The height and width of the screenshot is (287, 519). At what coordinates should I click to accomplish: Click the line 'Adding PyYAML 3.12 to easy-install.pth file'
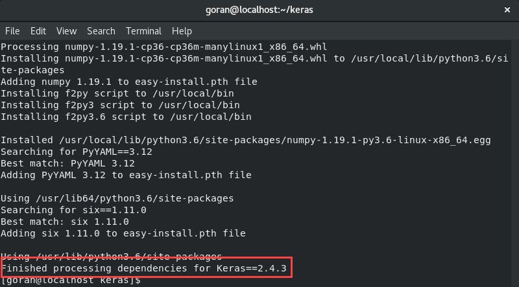[x=126, y=175]
